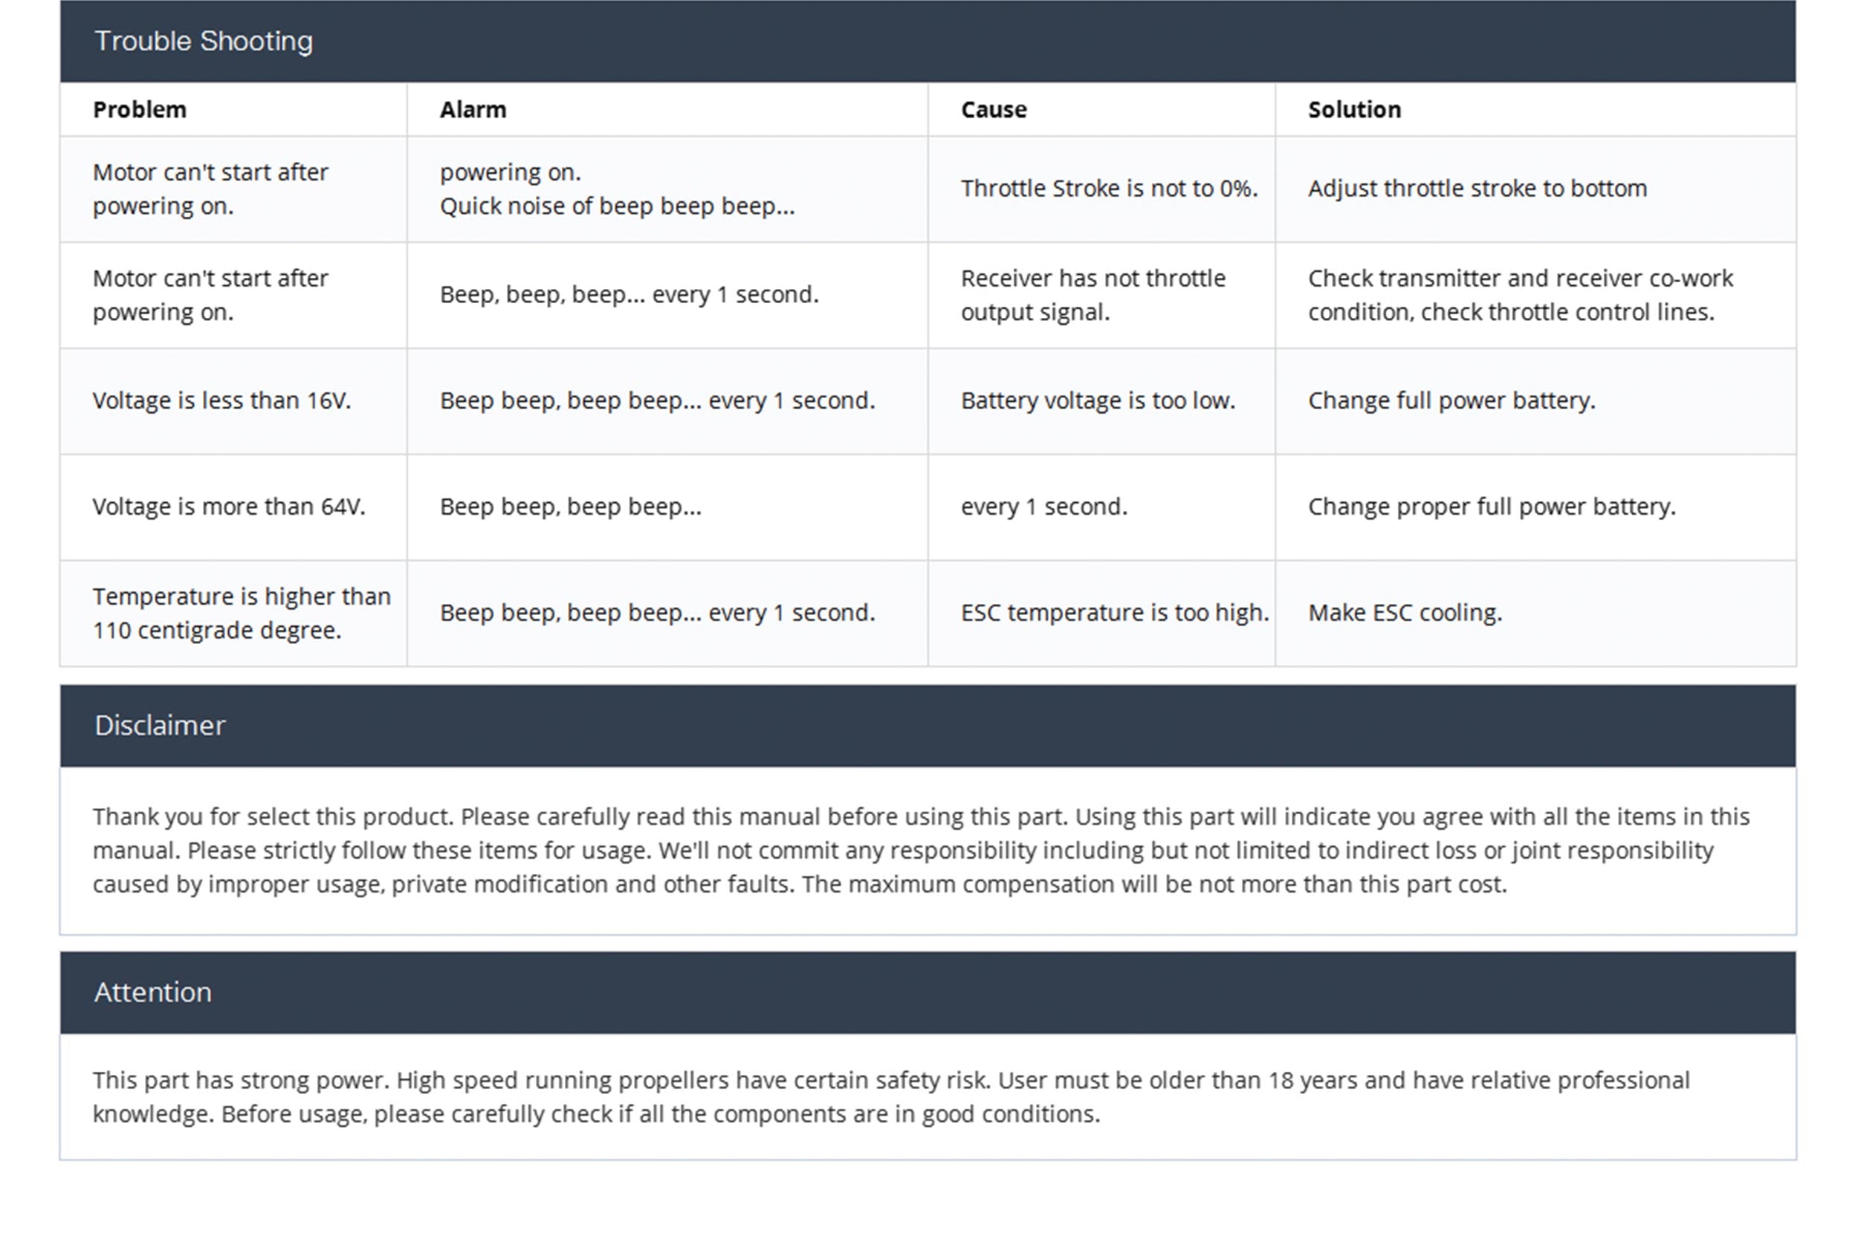Click the disclaimer paragraph starting 'Thank you'
Image resolution: width=1858 pixels, height=1236 pixels.
[x=920, y=850]
